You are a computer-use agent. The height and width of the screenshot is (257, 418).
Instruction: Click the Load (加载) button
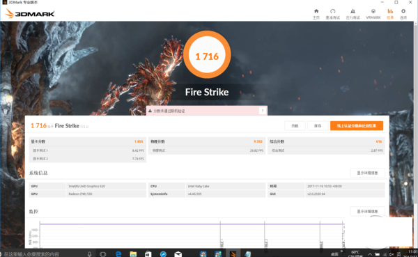295,126
